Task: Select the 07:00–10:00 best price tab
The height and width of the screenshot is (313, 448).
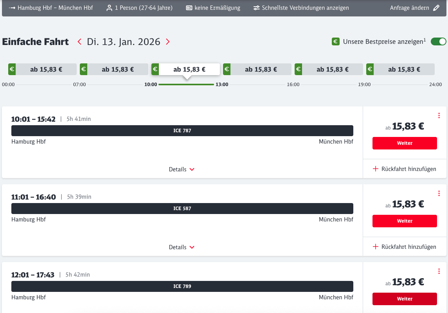Action: click(114, 69)
